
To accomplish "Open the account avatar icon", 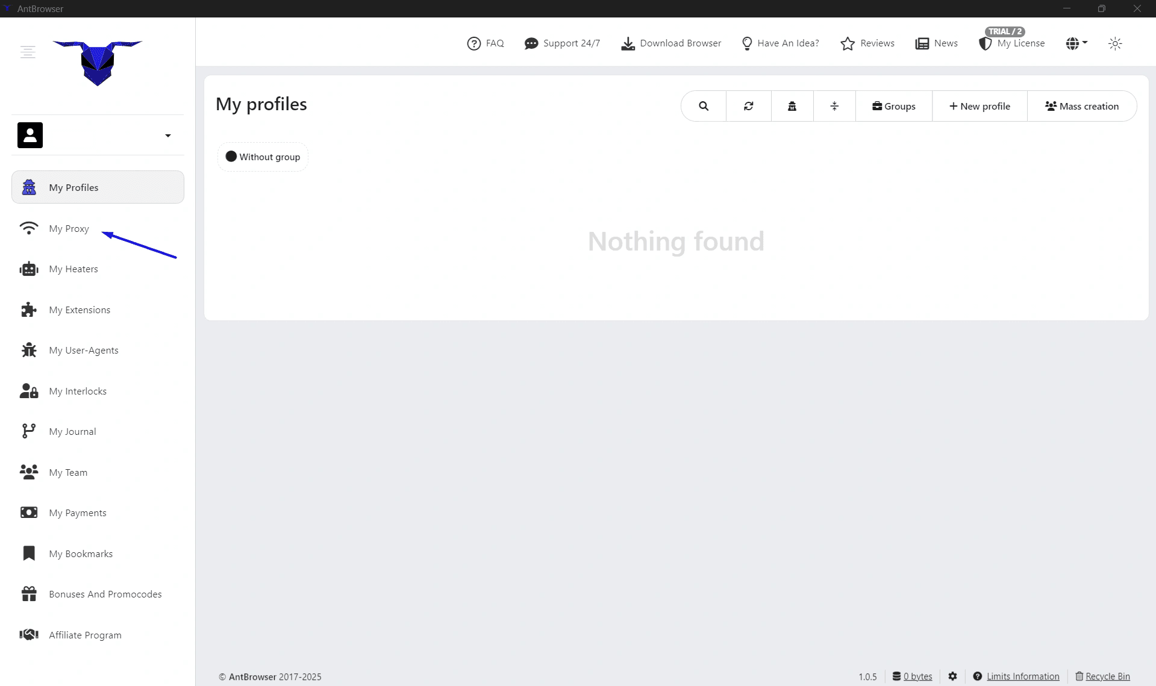I will (x=30, y=135).
